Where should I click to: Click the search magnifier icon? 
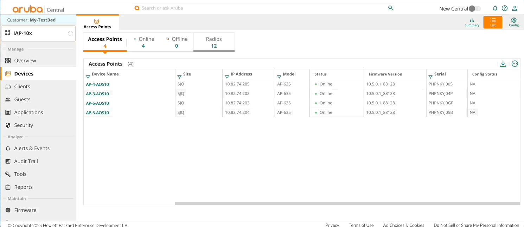390,8
